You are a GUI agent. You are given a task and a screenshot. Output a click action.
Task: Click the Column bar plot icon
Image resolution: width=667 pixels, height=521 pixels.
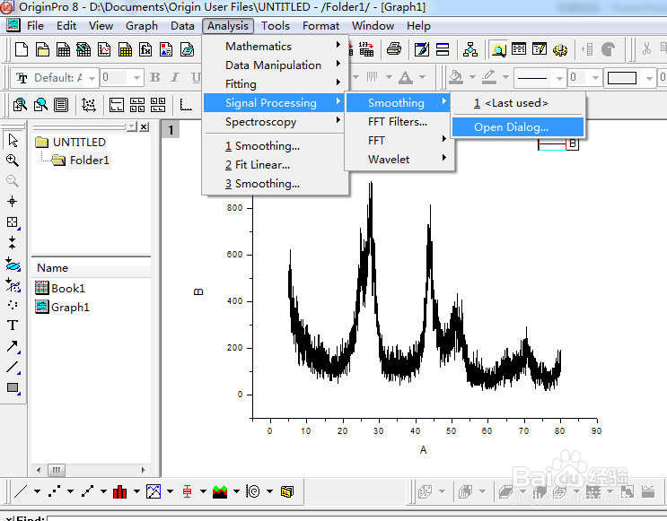120,491
